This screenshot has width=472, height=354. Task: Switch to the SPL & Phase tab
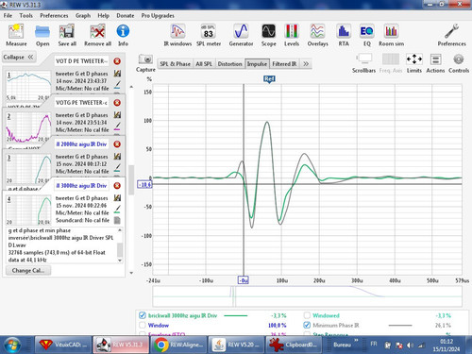[176, 64]
